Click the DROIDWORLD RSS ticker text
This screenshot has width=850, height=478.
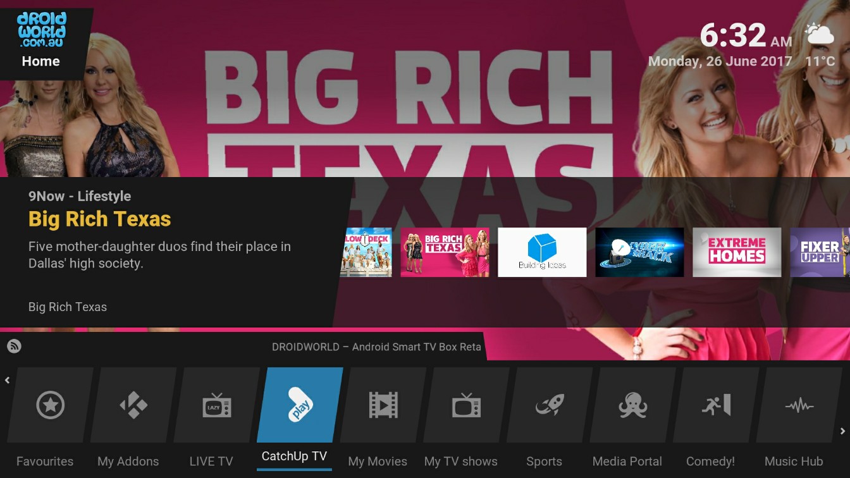[376, 346]
